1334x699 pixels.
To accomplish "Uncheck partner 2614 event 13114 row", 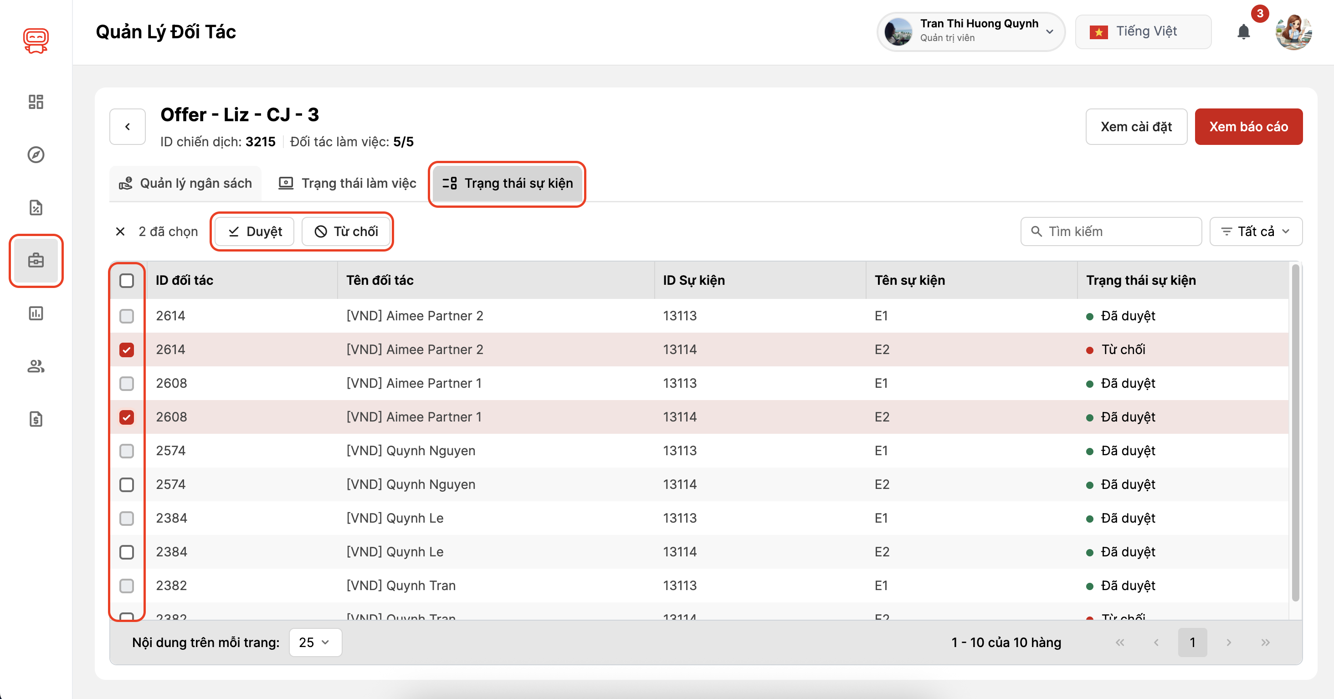I will [x=126, y=350].
